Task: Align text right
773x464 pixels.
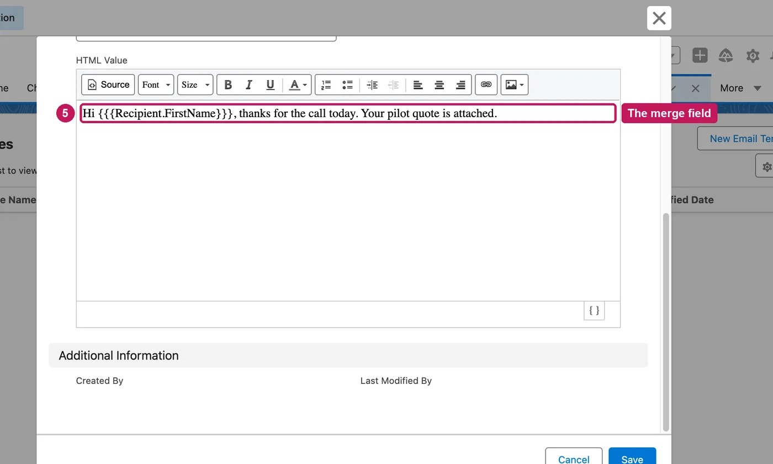Action: point(460,85)
